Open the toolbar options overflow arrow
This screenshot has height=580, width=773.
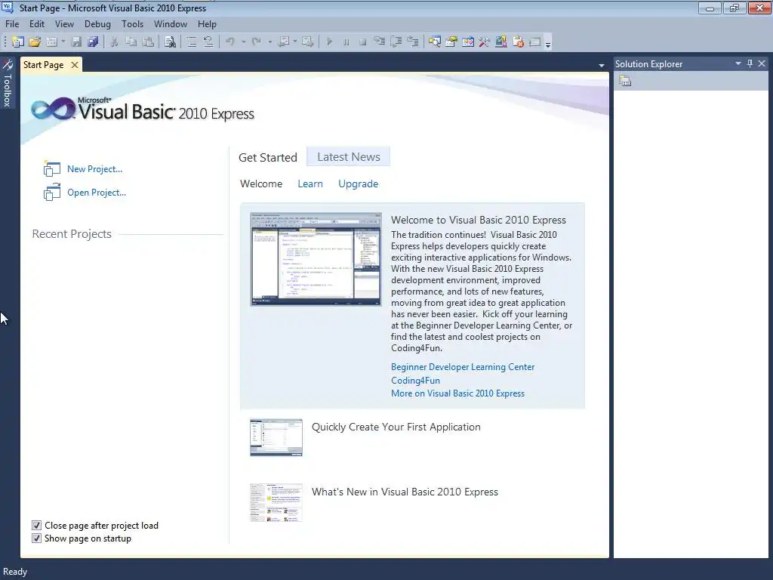(548, 44)
